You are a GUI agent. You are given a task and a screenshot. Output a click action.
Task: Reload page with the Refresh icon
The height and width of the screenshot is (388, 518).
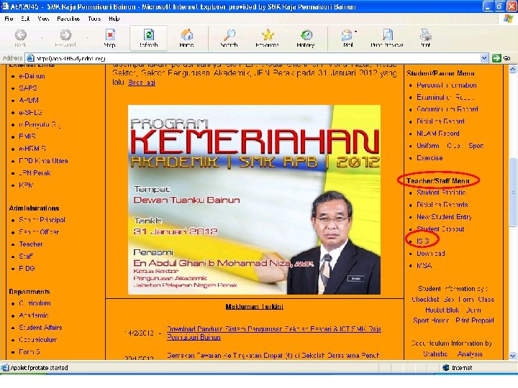point(149,34)
